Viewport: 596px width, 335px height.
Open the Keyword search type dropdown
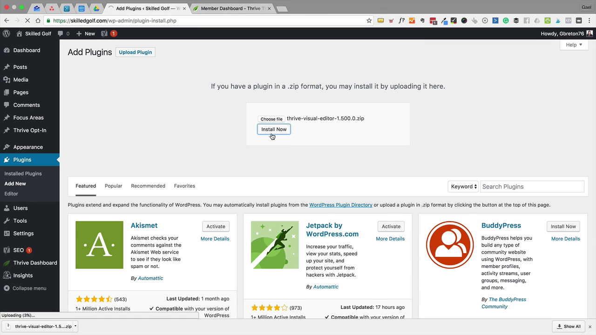click(464, 187)
